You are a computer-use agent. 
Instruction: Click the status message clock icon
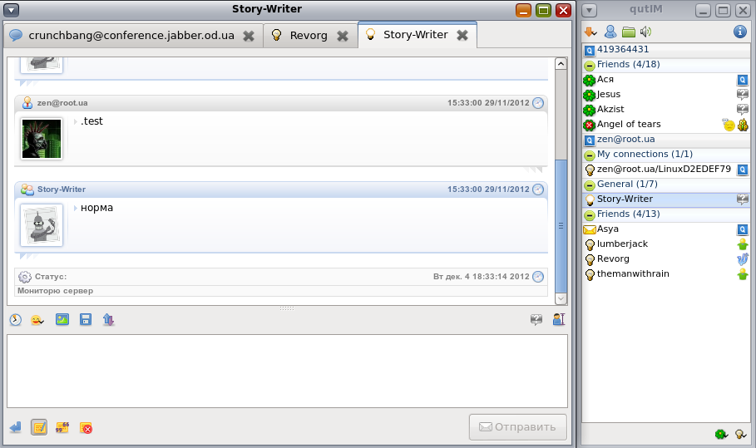[538, 277]
